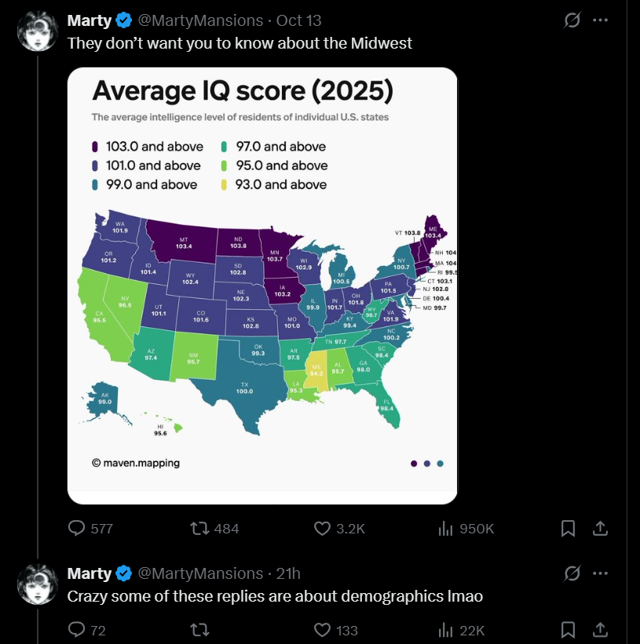This screenshot has width=640, height=644.
Task: Bookmark the Average IQ map tweet
Action: pos(569,529)
